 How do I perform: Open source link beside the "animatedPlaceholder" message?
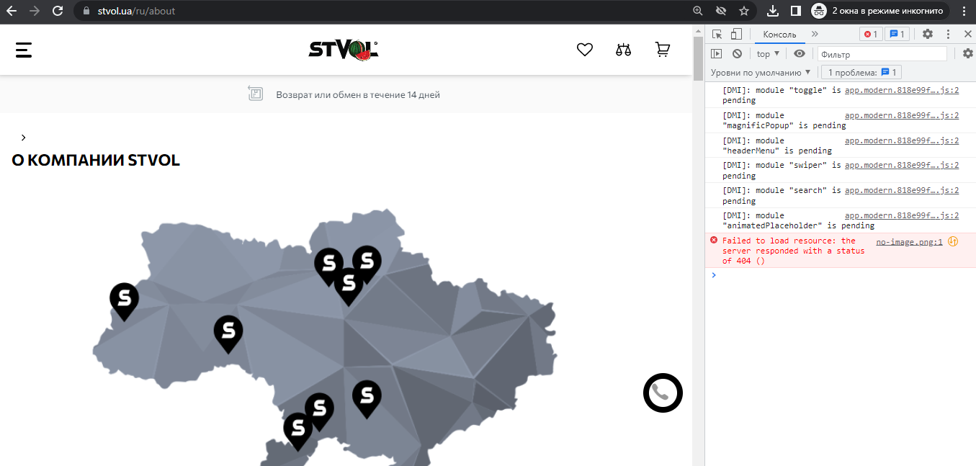(x=902, y=215)
